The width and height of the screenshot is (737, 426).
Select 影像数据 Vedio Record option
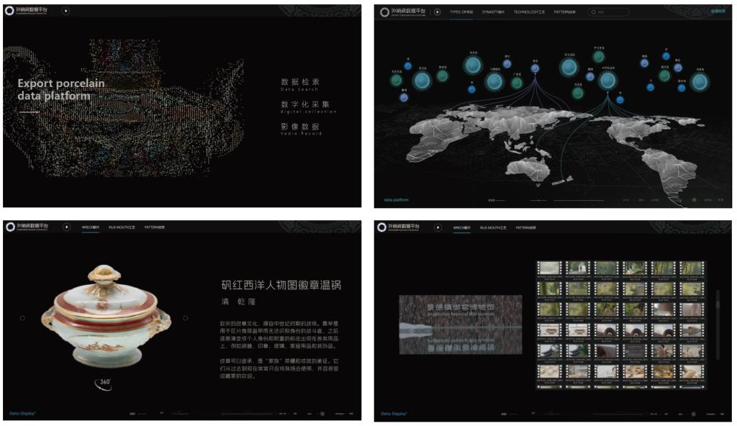tap(302, 129)
